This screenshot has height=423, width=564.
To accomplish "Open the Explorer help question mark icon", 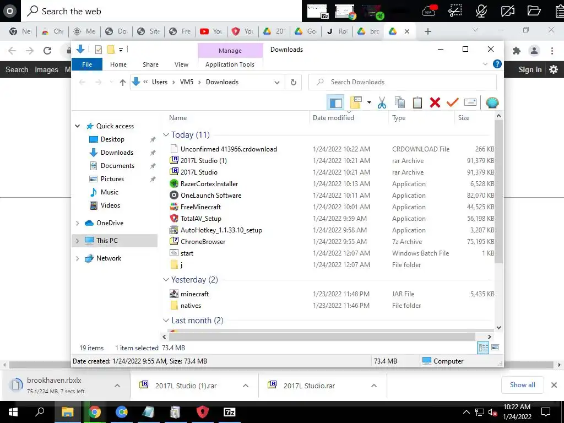I will 497,64.
